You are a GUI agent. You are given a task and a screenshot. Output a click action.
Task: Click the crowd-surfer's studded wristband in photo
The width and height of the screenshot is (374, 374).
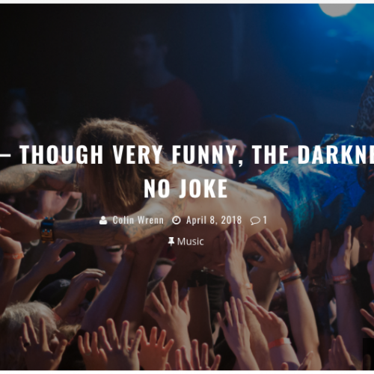coord(47,230)
